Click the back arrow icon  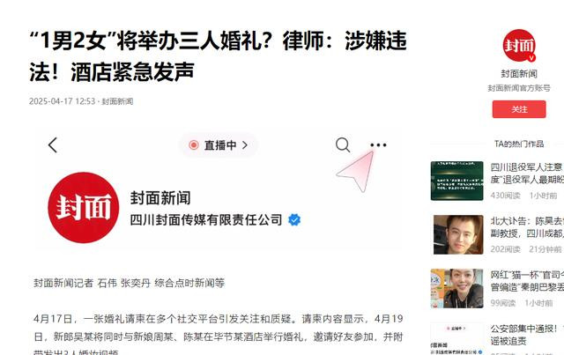click(53, 145)
